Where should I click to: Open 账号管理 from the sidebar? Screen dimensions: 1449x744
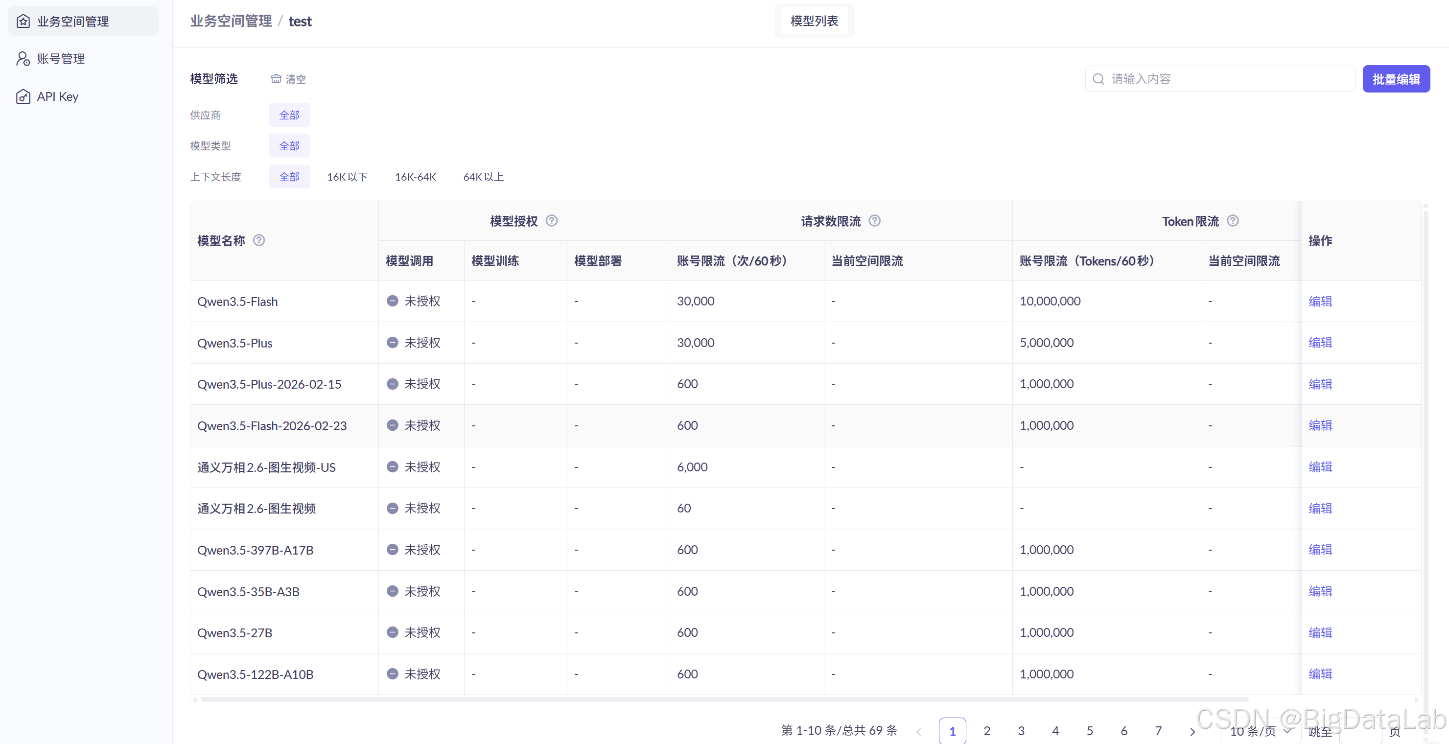click(60, 58)
